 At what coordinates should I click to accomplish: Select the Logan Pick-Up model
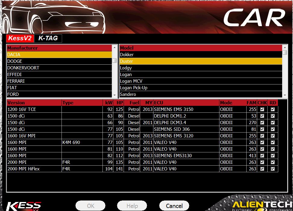[201, 88]
